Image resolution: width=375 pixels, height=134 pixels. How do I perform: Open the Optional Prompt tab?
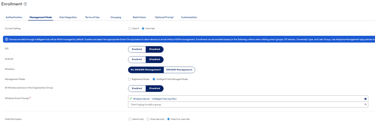coord(164,17)
